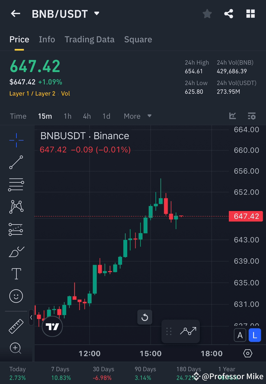Toggle the line chart style
This screenshot has height=384, width=266.
point(189,331)
